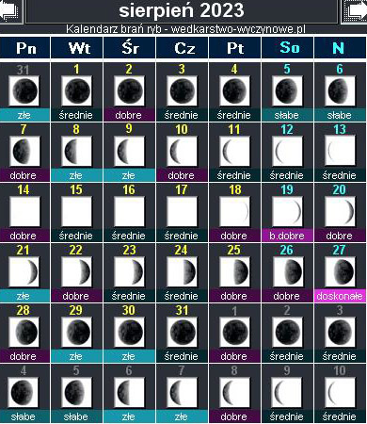
Task: Click day number 8
Action: (x=76, y=129)
